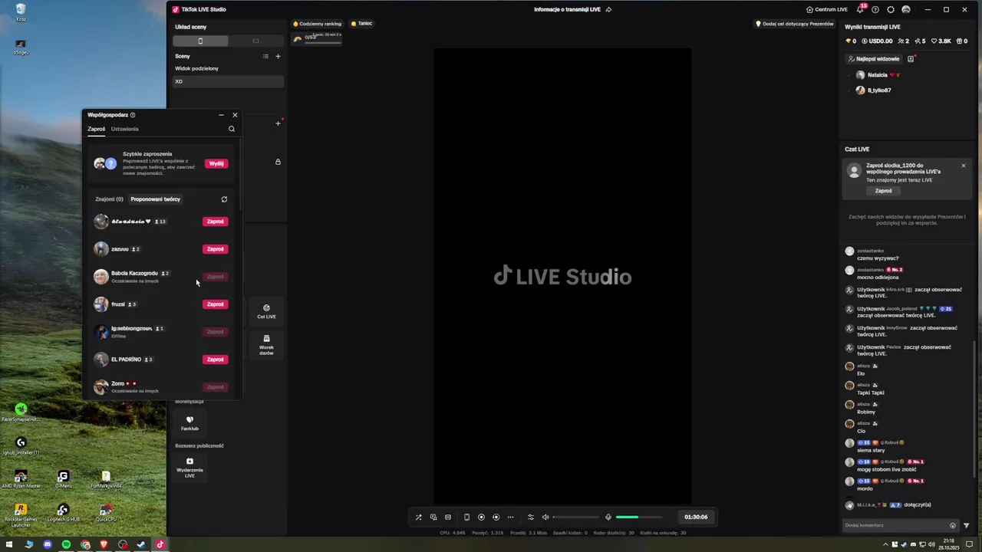Screen dimensions: 982x552
Task: Open Discord from the Windows taskbar
Action: click(48, 544)
